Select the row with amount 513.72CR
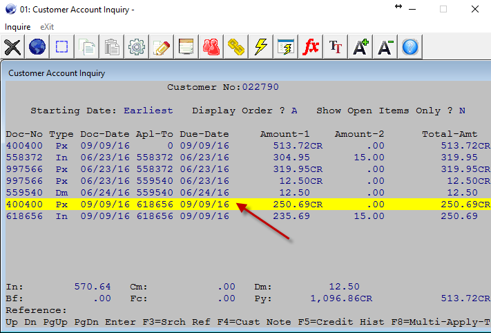 coord(248,146)
